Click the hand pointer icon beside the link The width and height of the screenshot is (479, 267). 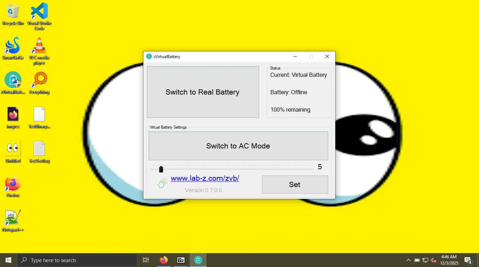click(x=163, y=183)
